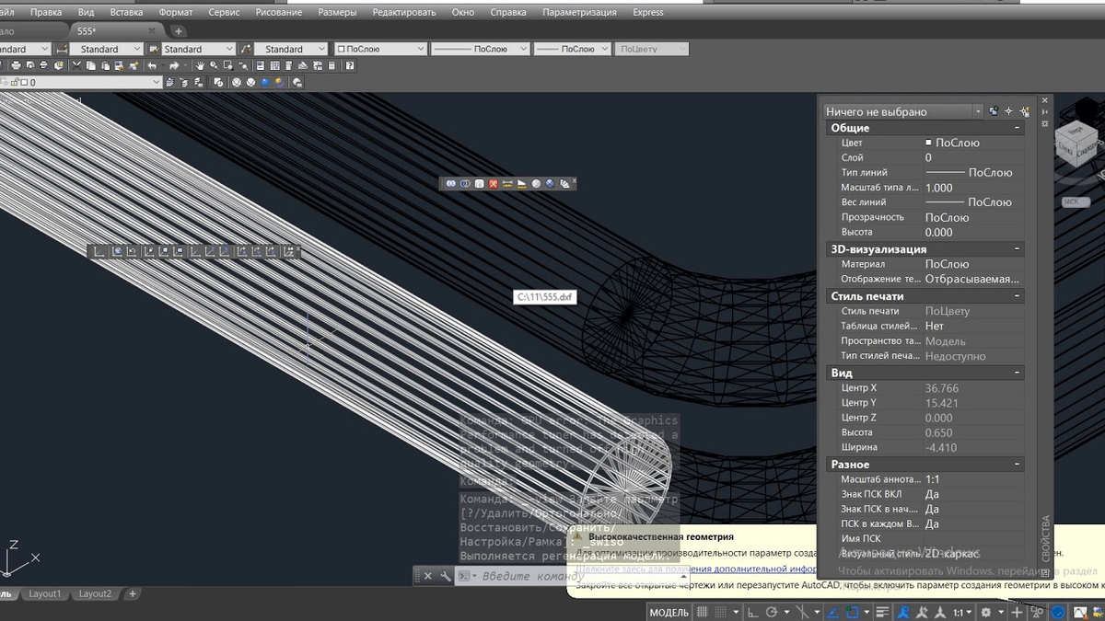
Task: Open the 'Ничего не выбрано' selection dropdown
Action: pyautogui.click(x=902, y=111)
